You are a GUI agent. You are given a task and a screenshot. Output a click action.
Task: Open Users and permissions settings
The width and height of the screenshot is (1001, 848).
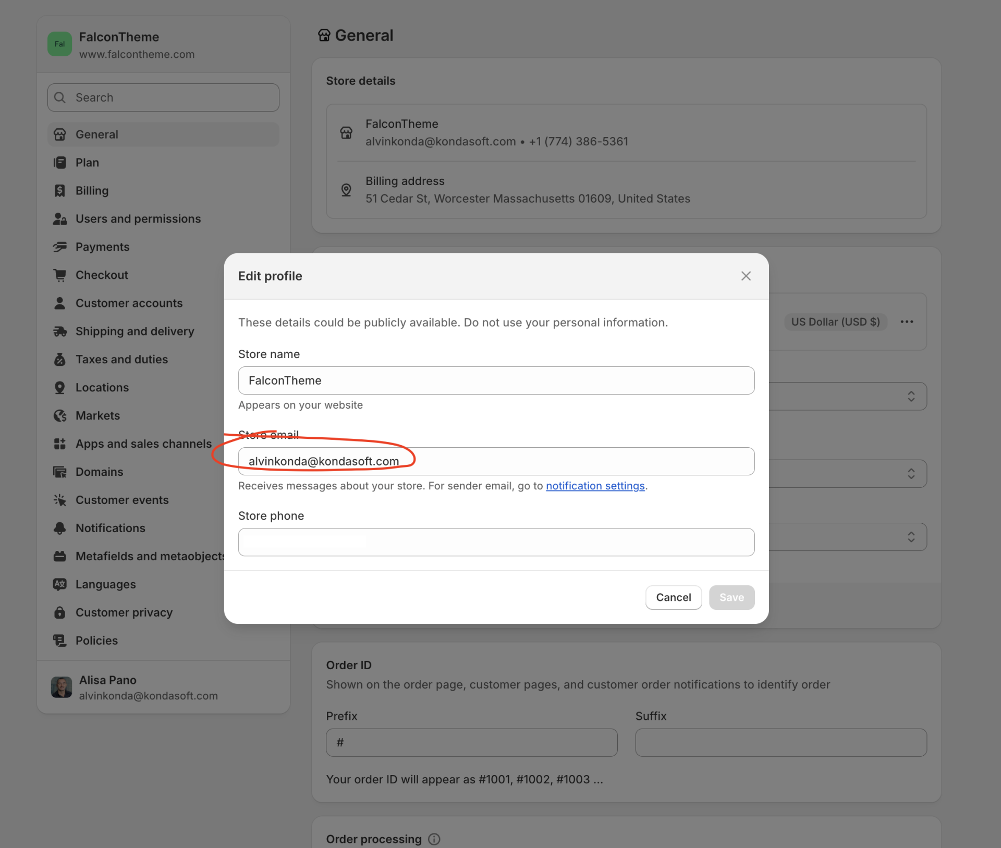(x=138, y=219)
